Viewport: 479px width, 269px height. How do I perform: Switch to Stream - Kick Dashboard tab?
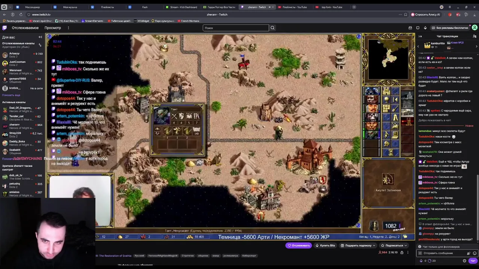(x=181, y=7)
